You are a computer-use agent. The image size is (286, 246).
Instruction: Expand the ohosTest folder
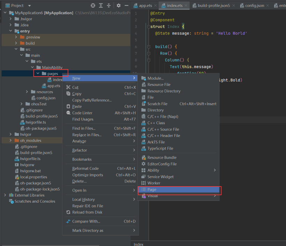pos(22,104)
